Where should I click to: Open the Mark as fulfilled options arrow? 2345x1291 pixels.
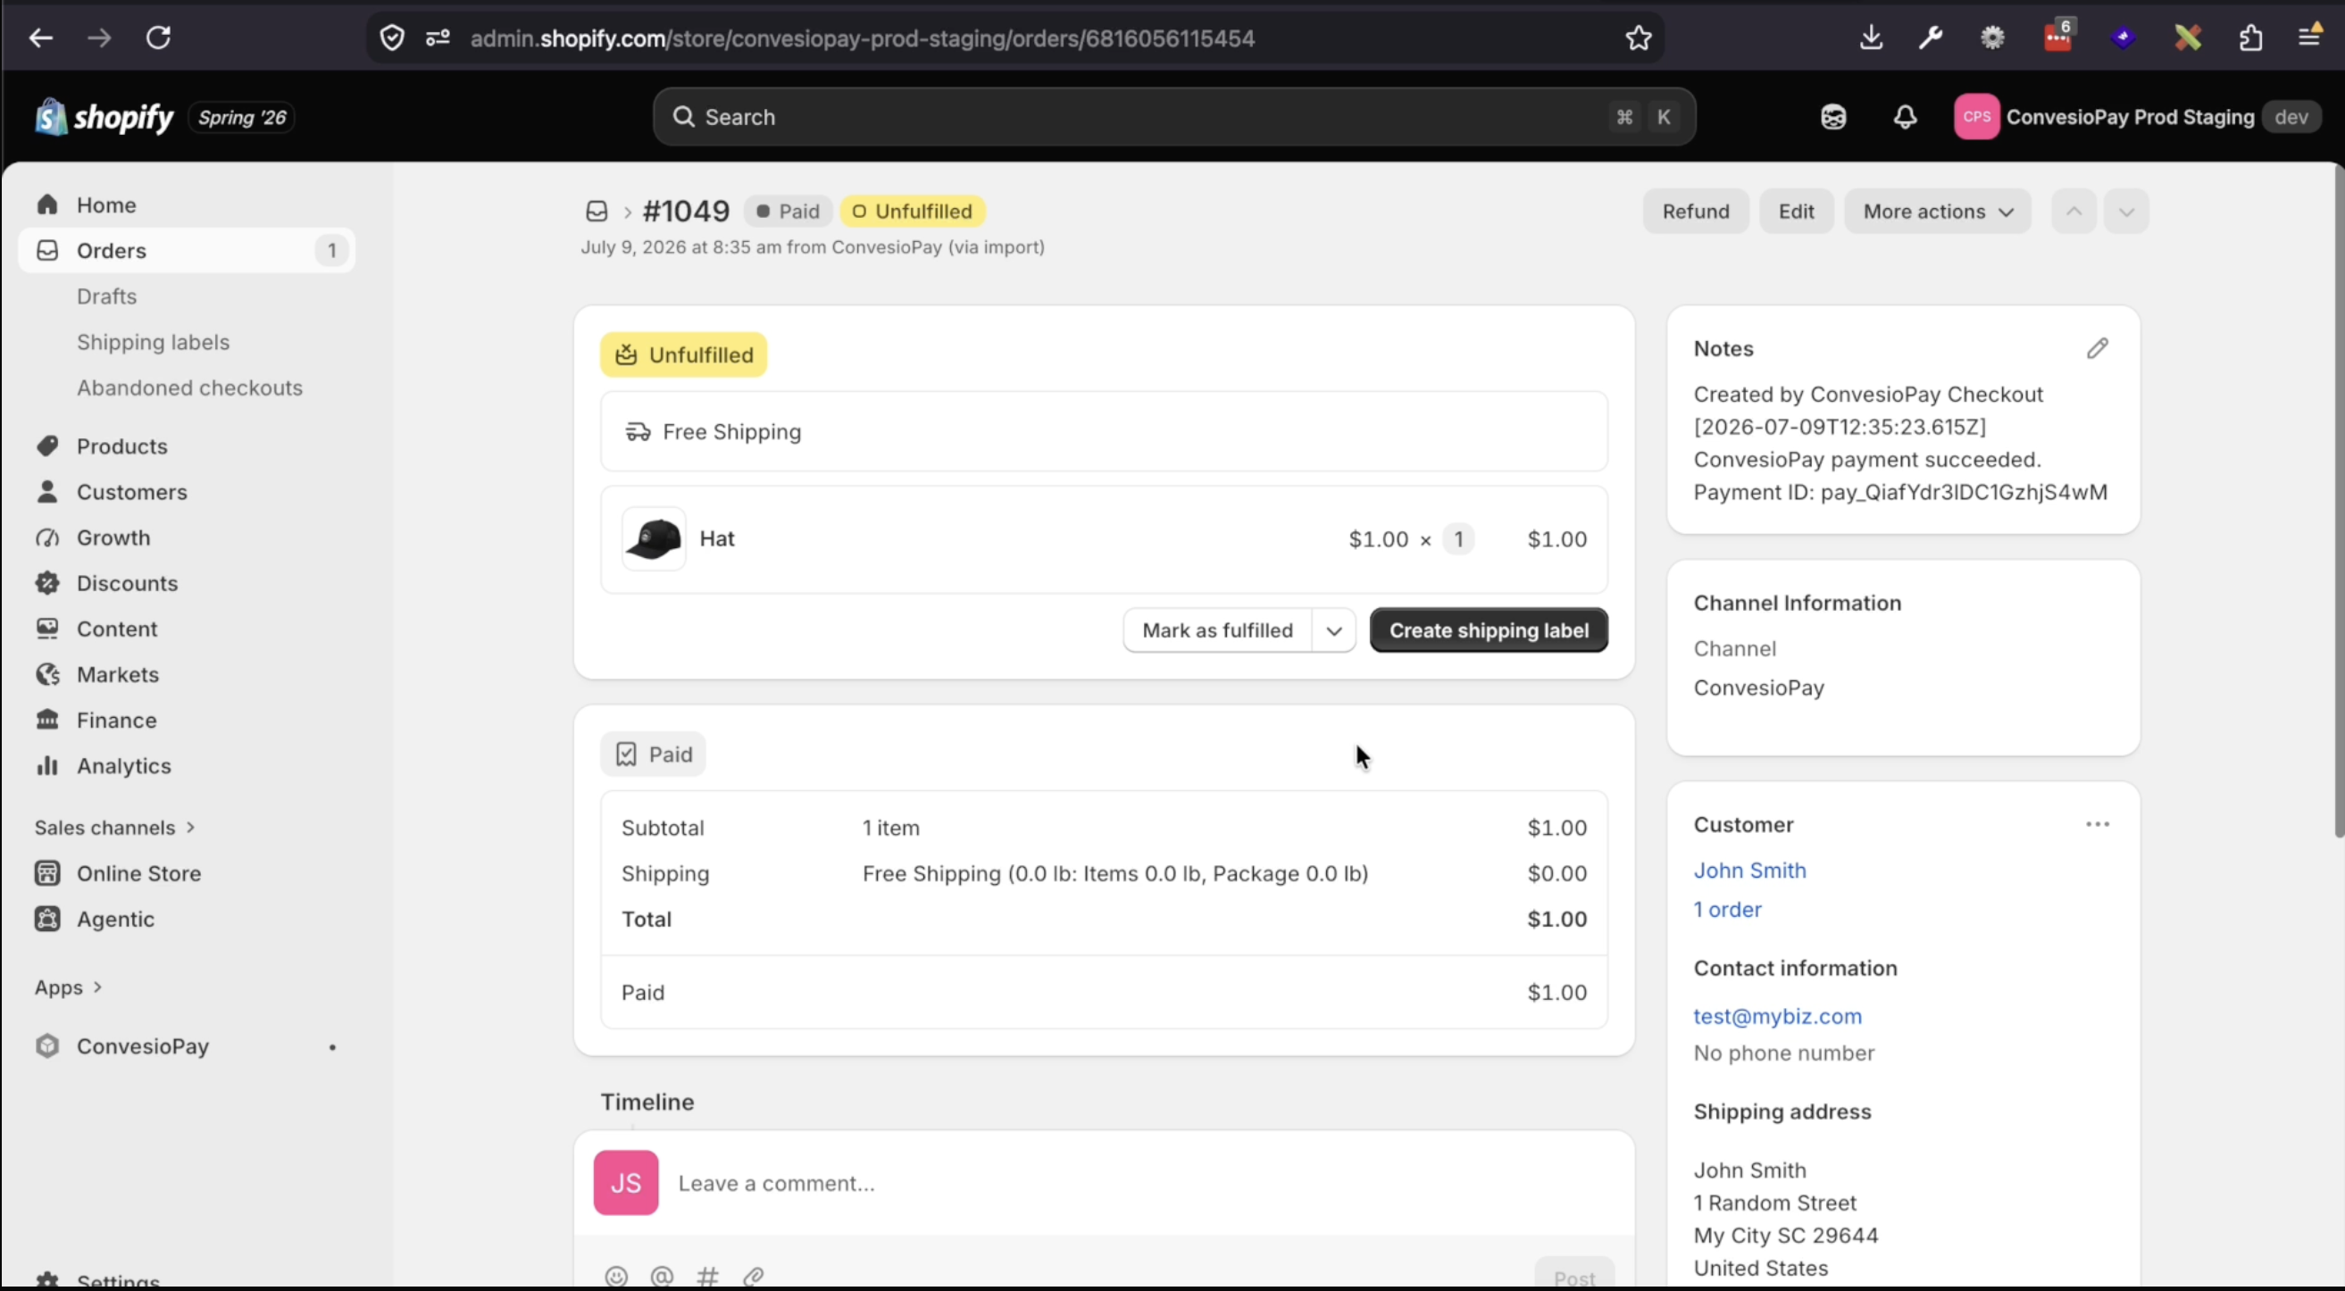[1334, 631]
